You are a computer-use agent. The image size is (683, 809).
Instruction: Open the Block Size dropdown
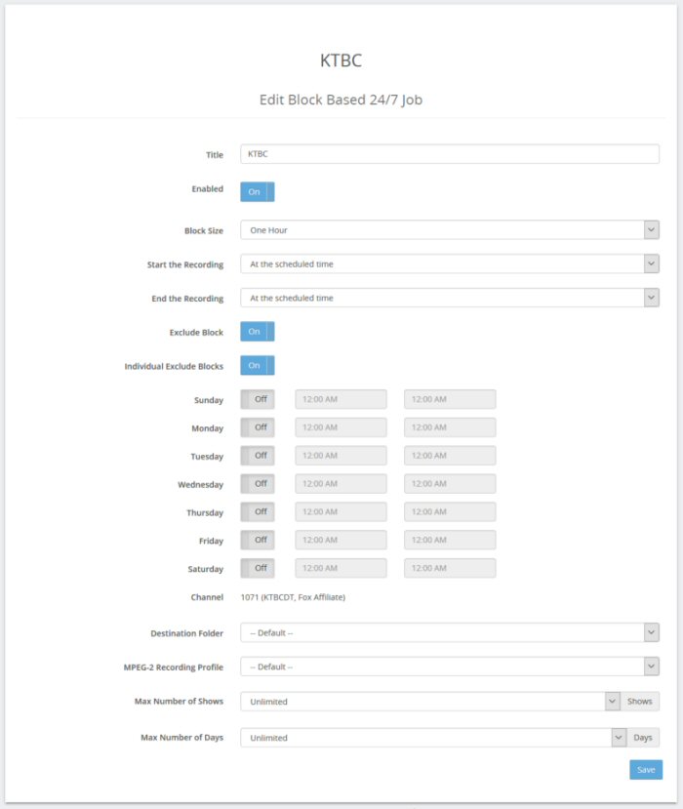[449, 230]
